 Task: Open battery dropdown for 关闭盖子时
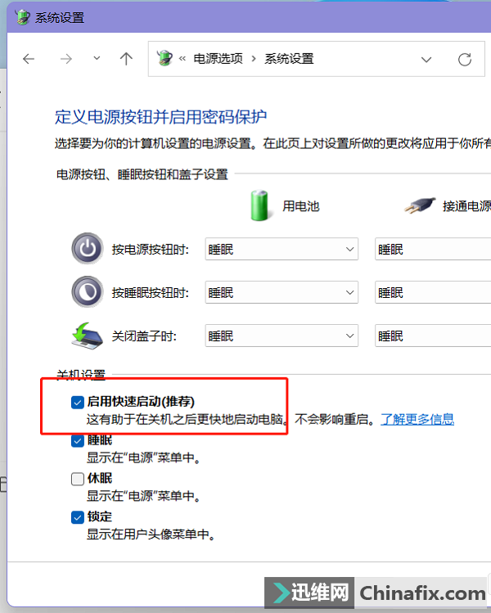281,336
